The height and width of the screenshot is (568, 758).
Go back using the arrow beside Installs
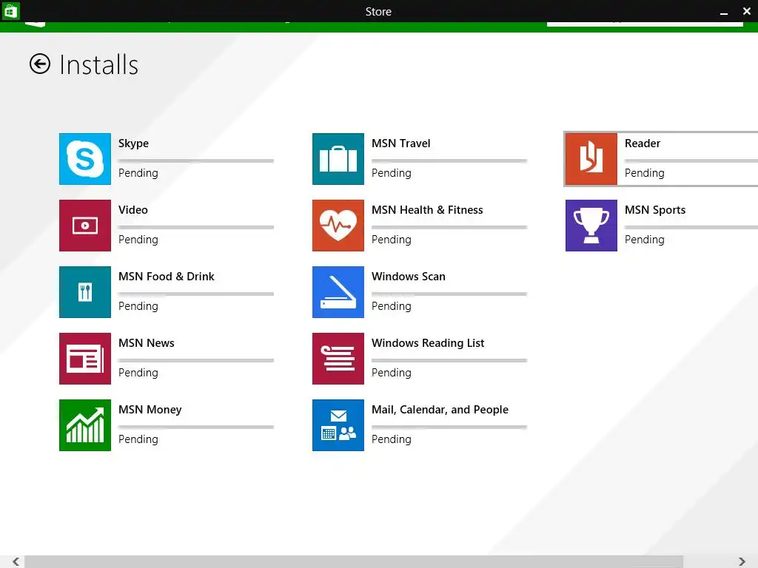coord(40,64)
